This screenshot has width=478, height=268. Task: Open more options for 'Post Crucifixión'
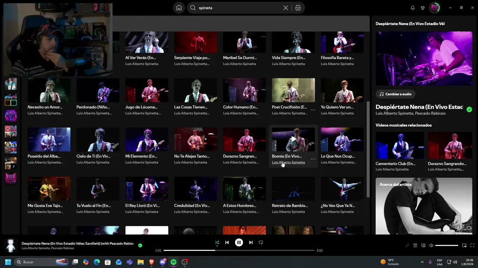click(313, 110)
